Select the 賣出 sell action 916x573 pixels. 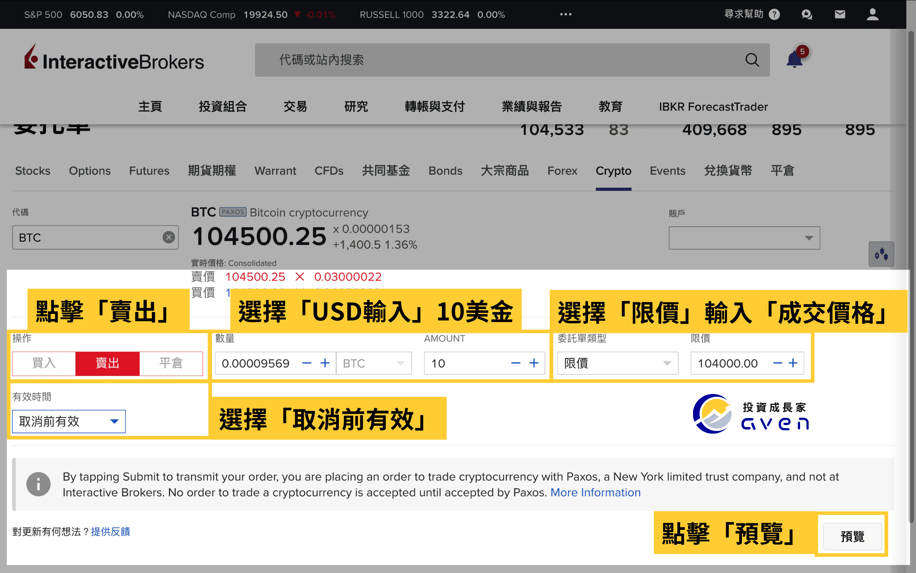(x=107, y=363)
